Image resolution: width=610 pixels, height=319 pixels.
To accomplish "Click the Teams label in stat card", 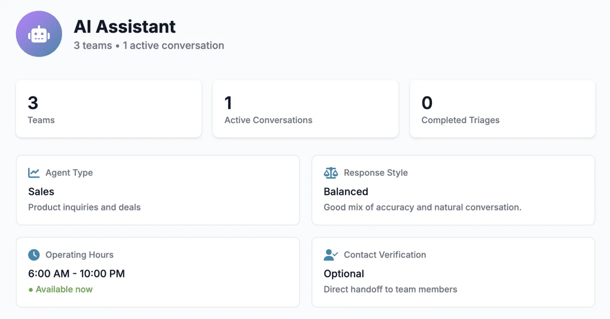I will coord(41,120).
